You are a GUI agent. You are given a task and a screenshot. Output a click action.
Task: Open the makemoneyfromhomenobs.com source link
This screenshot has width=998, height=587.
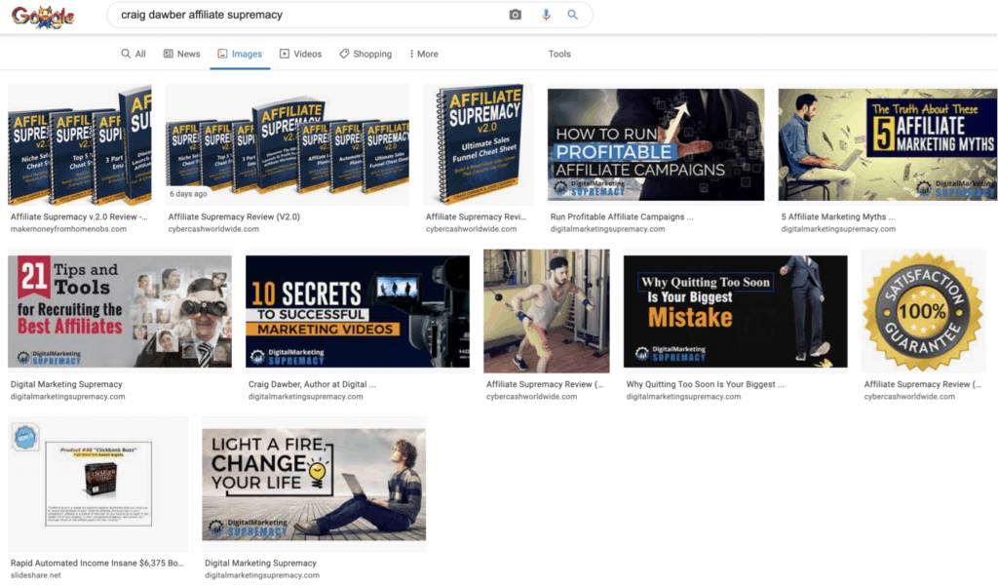coord(68,229)
